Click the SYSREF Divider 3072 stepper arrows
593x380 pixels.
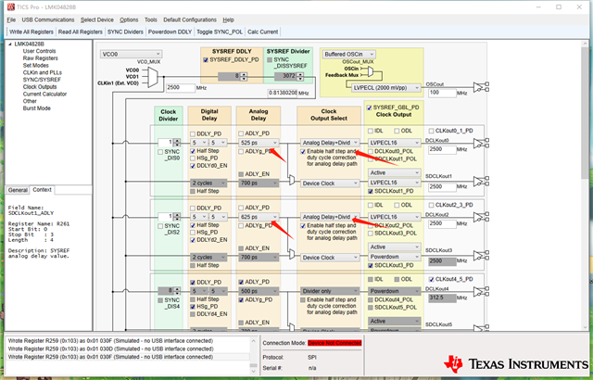(300, 76)
